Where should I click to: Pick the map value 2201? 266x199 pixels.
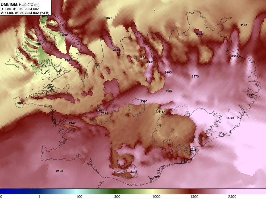pyautogui.click(x=65, y=35)
